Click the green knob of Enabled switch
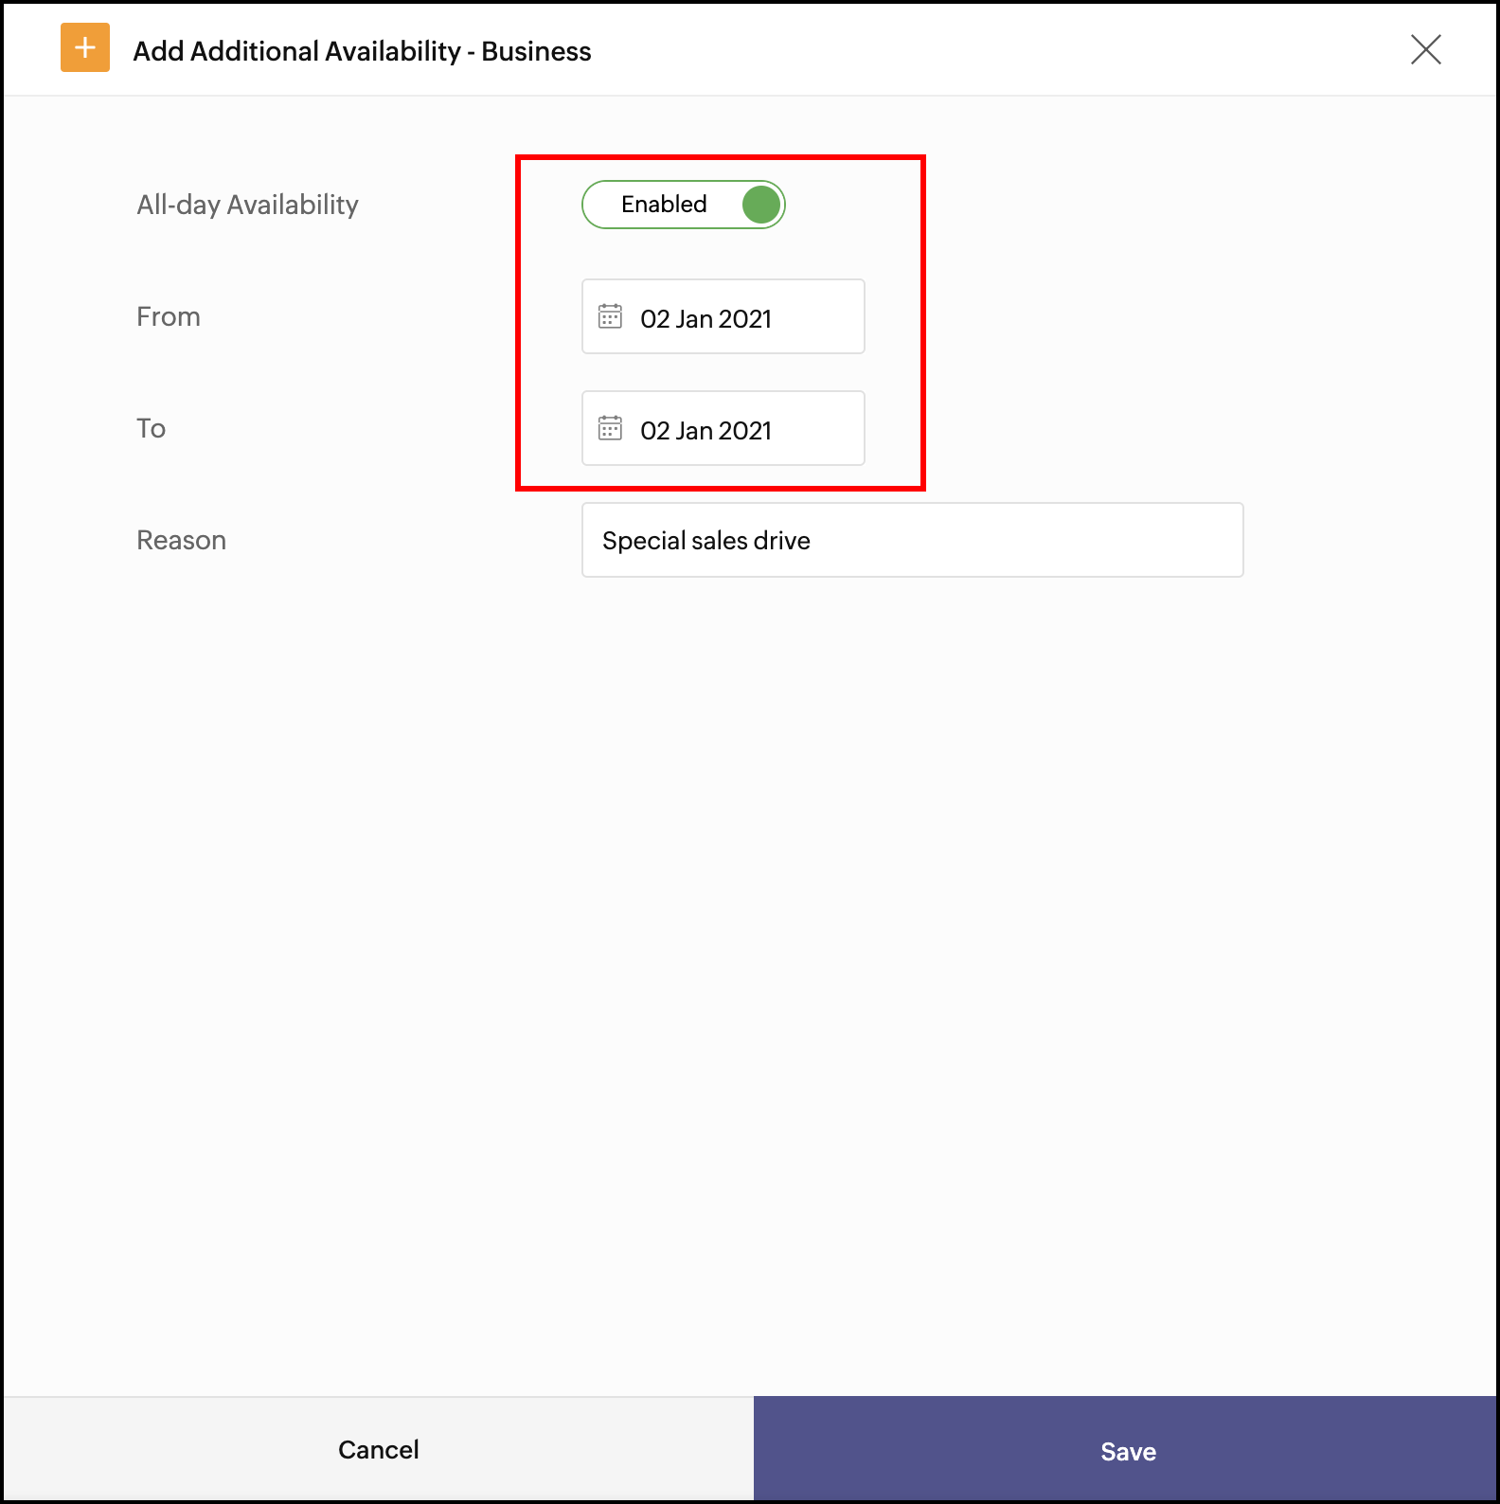This screenshot has width=1500, height=1504. tap(760, 205)
